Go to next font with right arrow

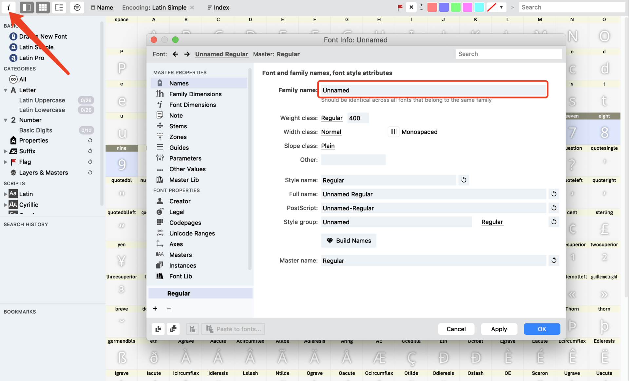coord(187,54)
